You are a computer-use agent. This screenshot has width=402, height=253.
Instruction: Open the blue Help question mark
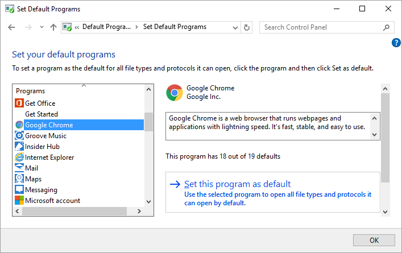pos(396,43)
